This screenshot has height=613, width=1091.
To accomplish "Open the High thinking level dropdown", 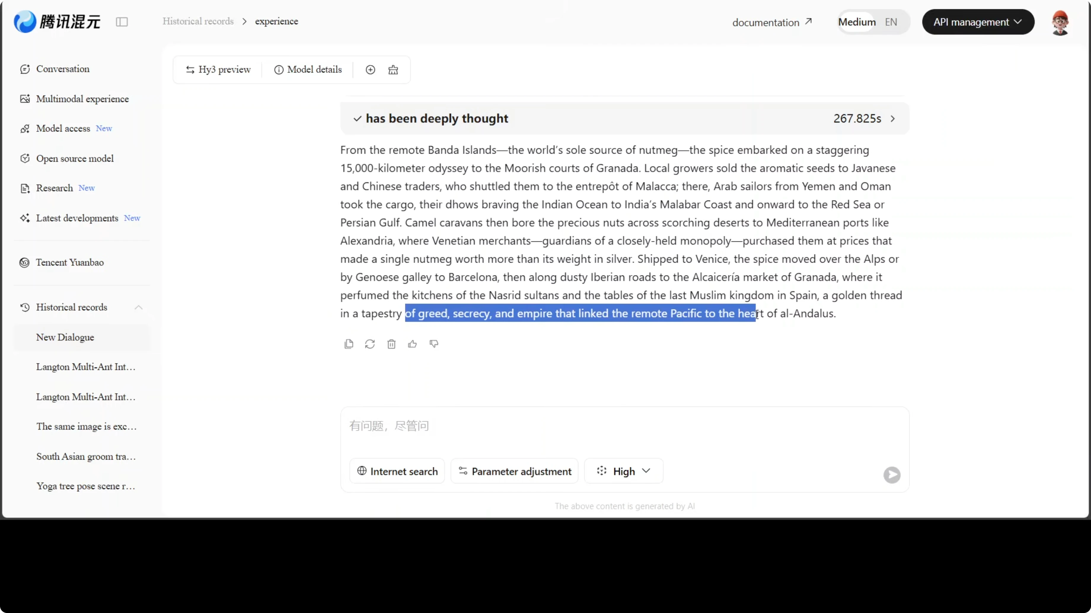I will pyautogui.click(x=623, y=471).
